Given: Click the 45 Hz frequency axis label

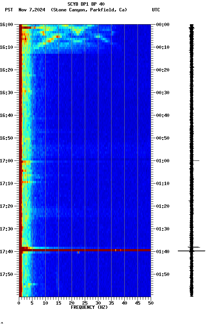Looking at the screenshot, I should point(138,303).
